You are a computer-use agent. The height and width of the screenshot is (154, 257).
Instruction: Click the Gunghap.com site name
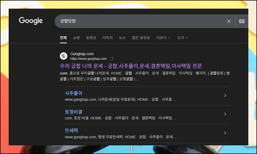click(82, 54)
